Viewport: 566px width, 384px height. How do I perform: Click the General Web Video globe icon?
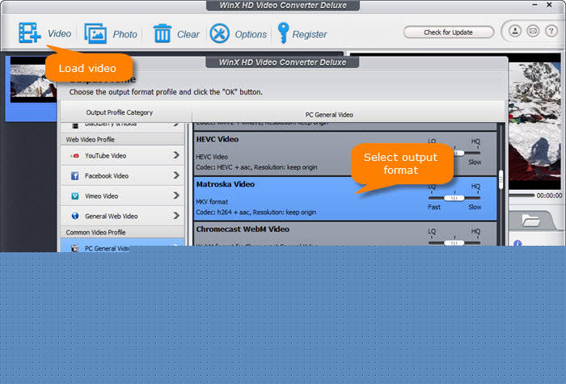[74, 216]
